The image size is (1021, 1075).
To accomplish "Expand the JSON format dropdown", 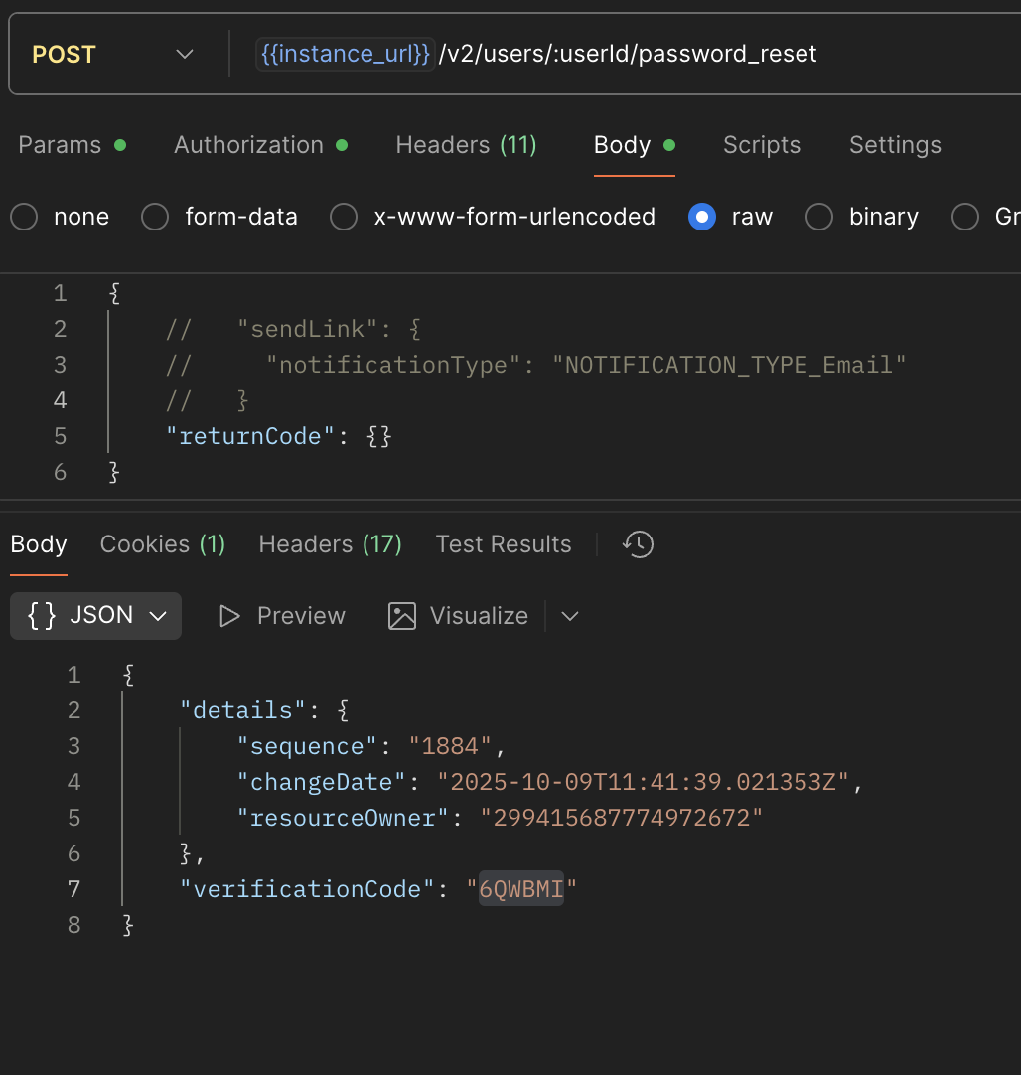I will 157,616.
